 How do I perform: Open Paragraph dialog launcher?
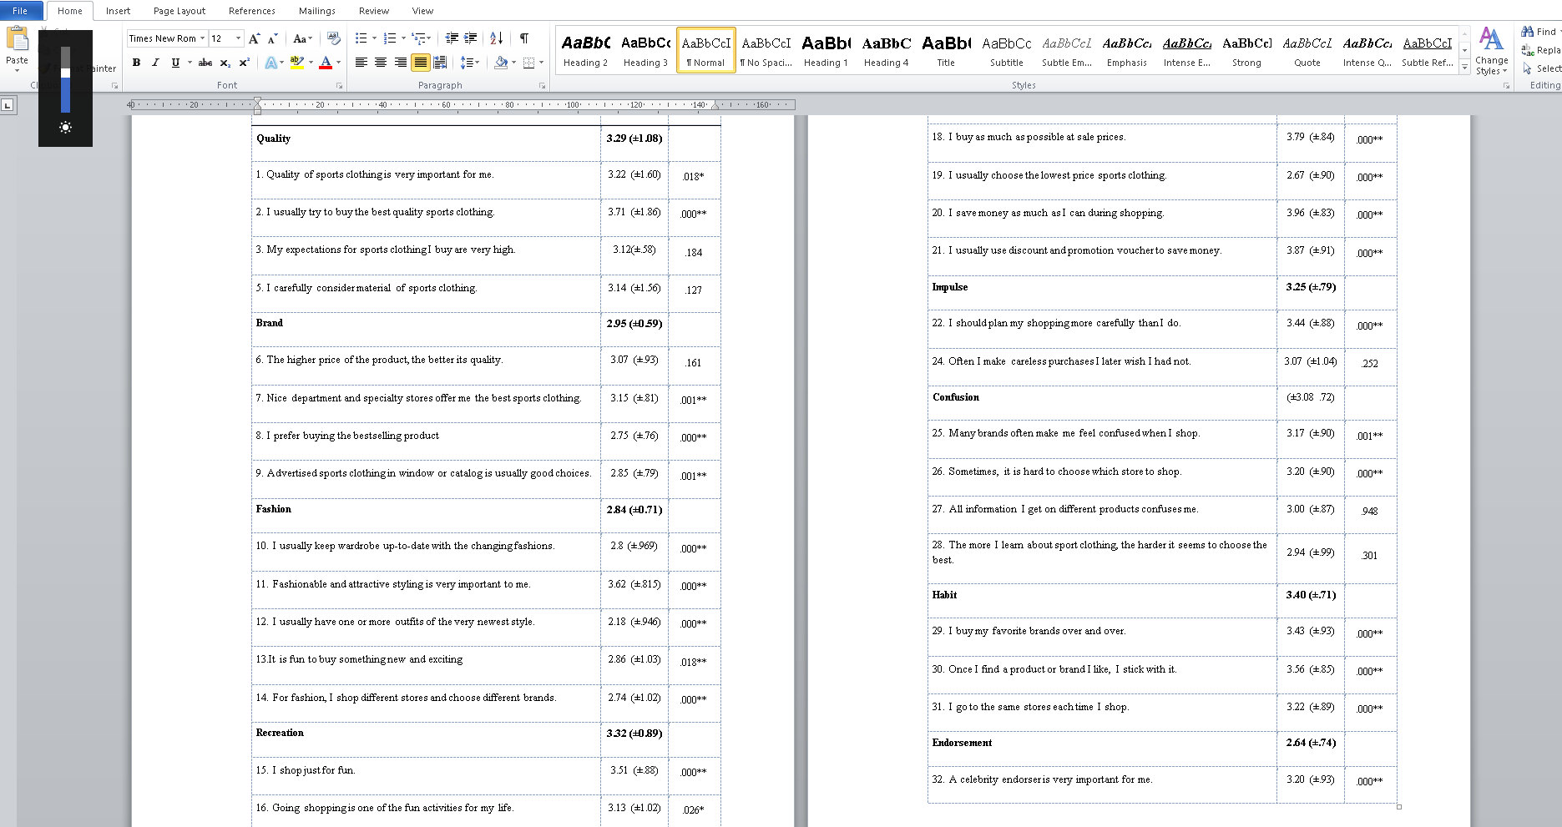click(x=542, y=85)
